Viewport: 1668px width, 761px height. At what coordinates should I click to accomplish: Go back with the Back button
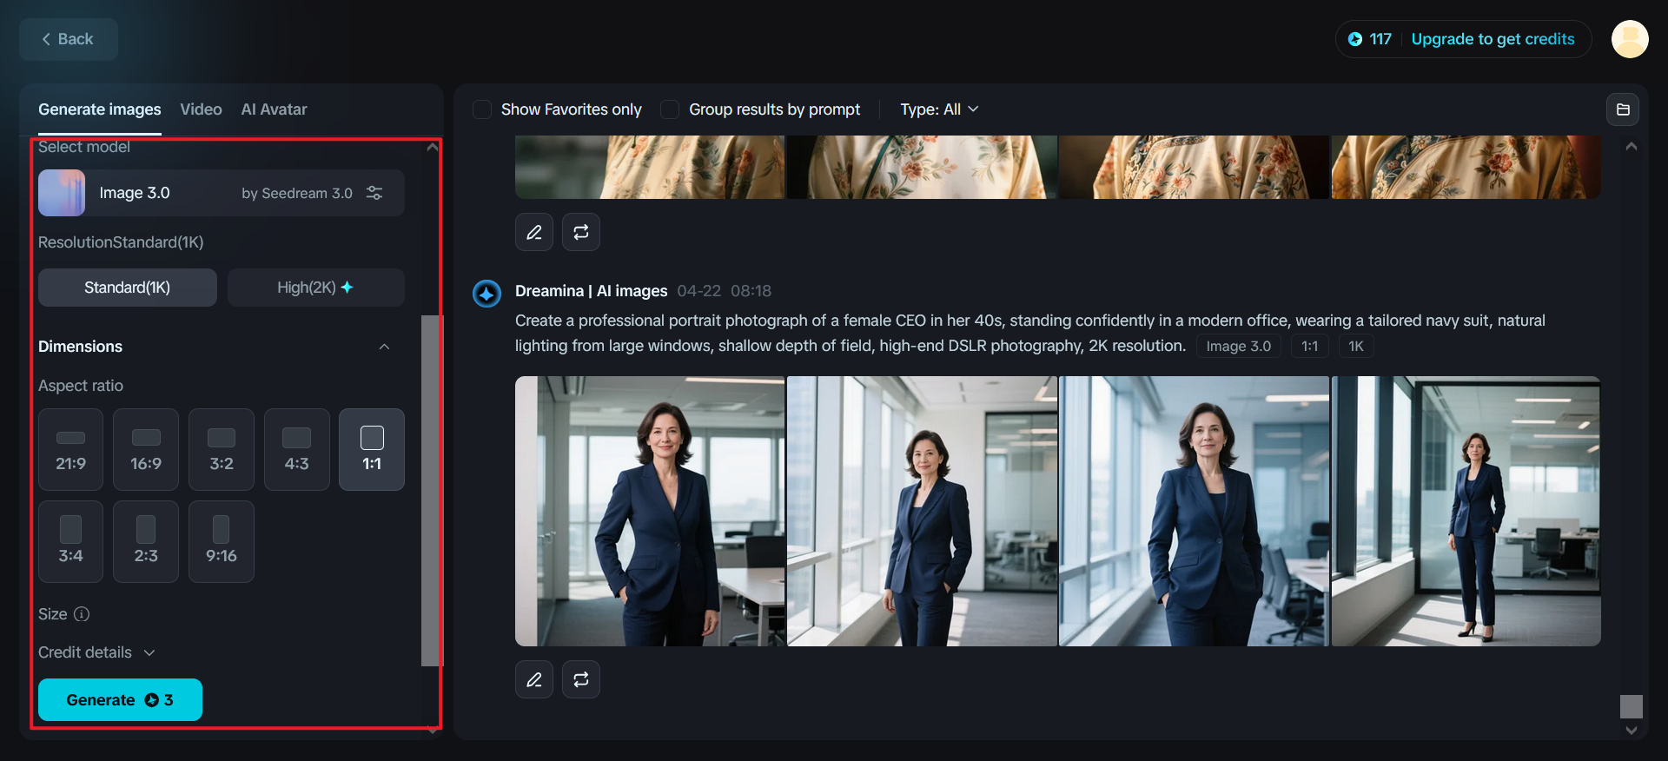pyautogui.click(x=68, y=39)
